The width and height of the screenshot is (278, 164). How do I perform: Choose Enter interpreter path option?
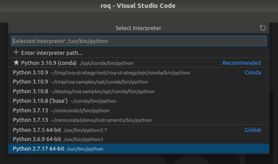(138, 53)
